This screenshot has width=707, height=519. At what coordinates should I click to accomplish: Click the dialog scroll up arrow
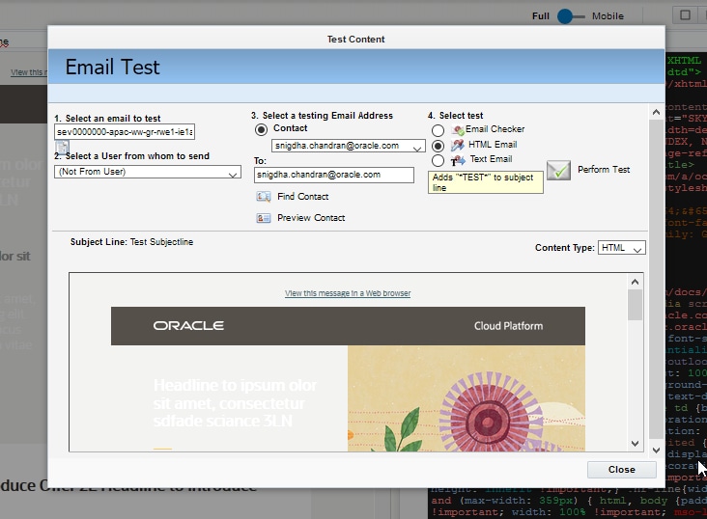tap(656, 112)
